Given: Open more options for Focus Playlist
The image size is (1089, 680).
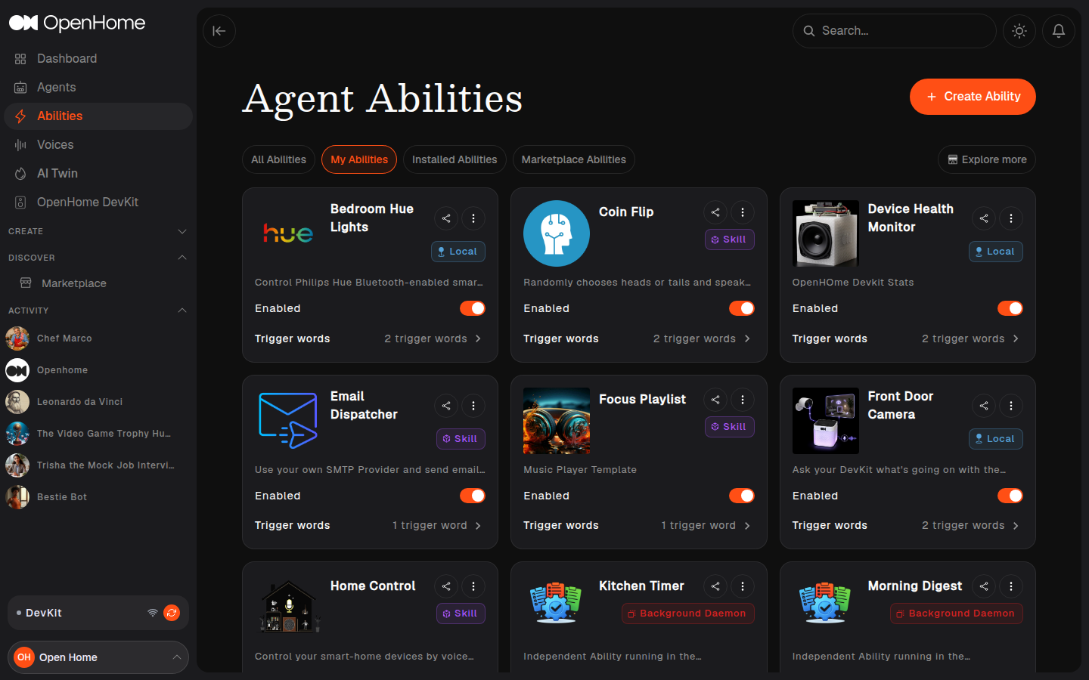Looking at the screenshot, I should (743, 400).
